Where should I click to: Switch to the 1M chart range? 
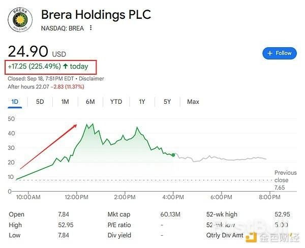click(x=65, y=102)
